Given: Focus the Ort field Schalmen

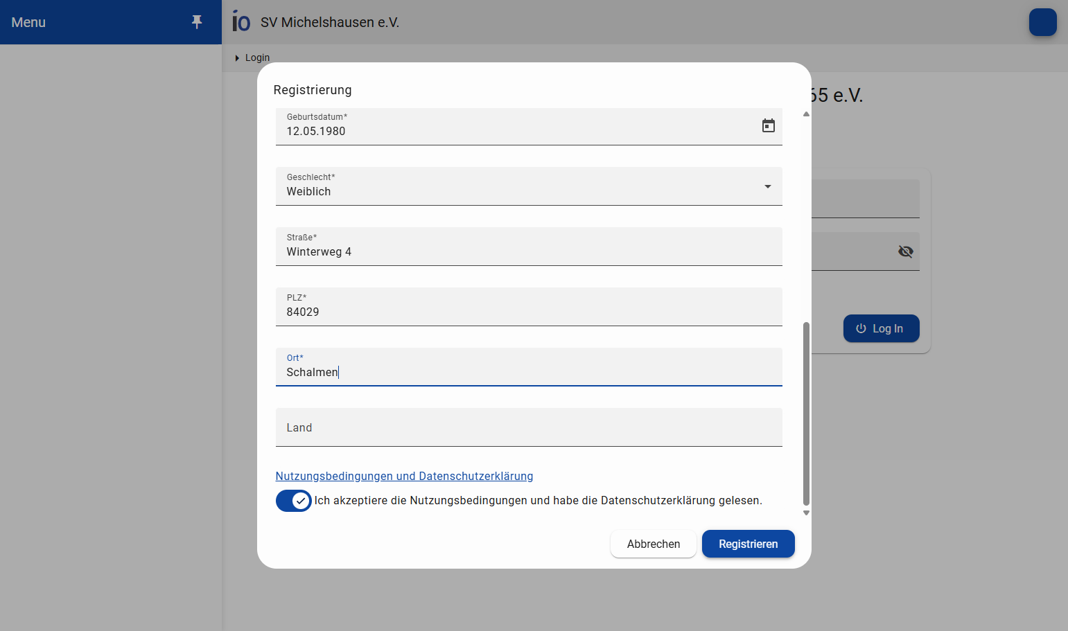Looking at the screenshot, I should click(x=529, y=367).
